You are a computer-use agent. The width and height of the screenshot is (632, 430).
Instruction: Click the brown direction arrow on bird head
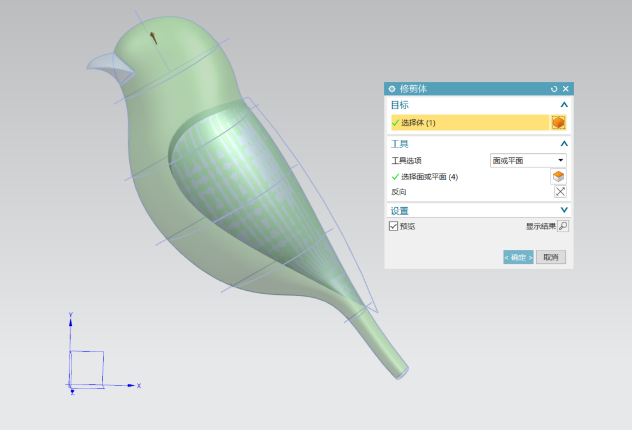pos(153,38)
